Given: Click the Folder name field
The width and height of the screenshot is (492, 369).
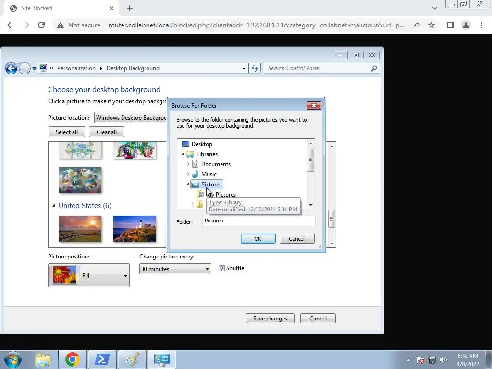Looking at the screenshot, I should click(259, 221).
